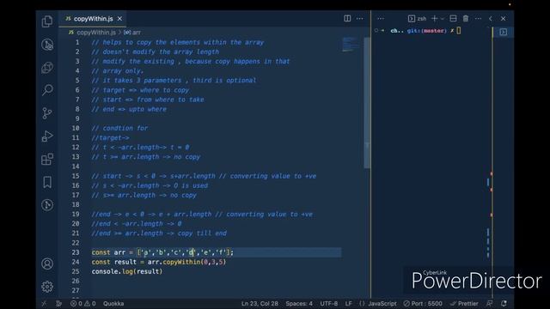Open the Manage gear icon
550x309 pixels.
[x=47, y=287]
